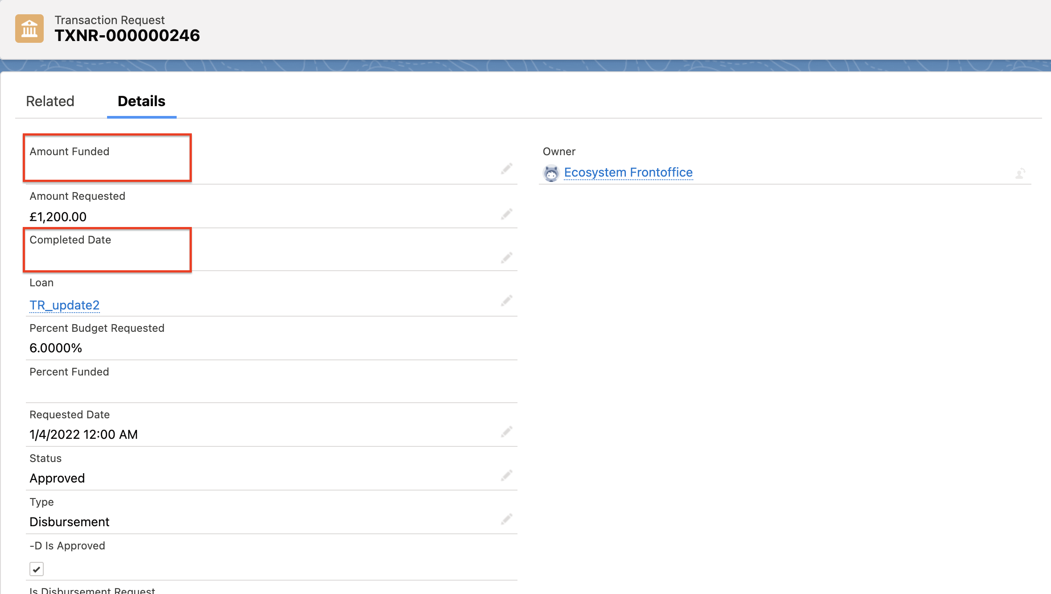Viewport: 1051px width, 594px height.
Task: Edit the Type field via pencil icon
Action: [507, 519]
